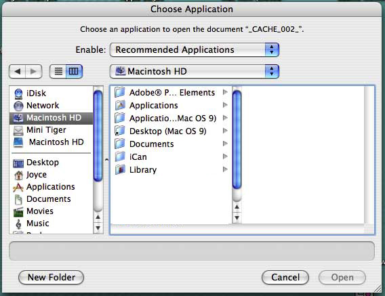The width and height of the screenshot is (385, 296).
Task: Click file column scrollbar down arrow
Action: point(237,218)
